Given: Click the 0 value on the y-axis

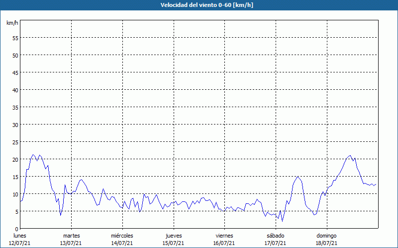Looking at the screenshot, I should pos(17,229).
